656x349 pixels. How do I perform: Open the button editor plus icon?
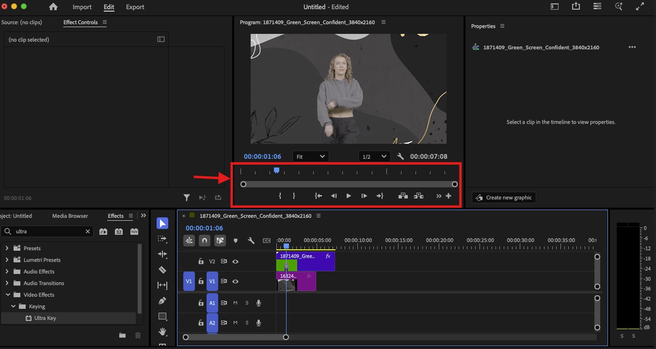tap(448, 196)
